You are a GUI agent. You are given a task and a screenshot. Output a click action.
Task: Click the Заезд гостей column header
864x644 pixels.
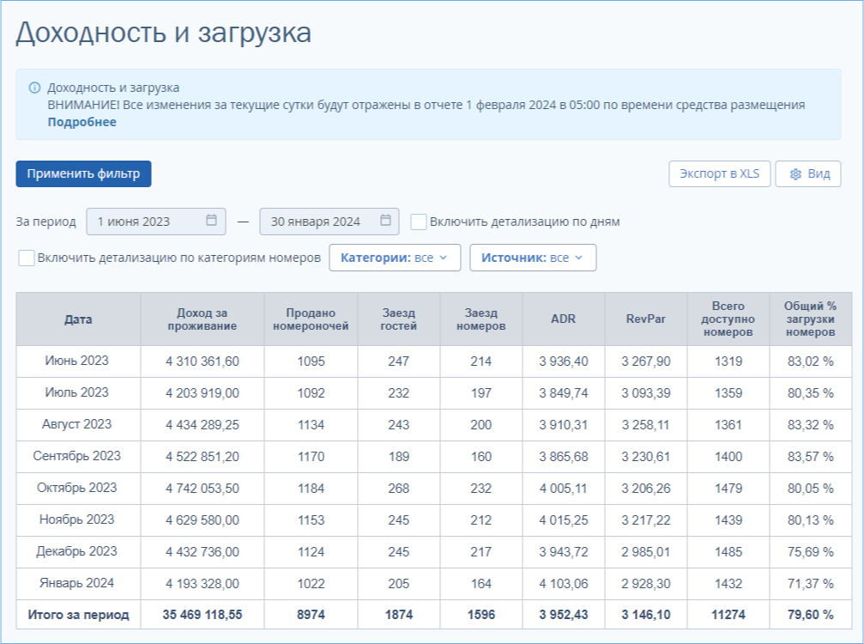tap(398, 319)
